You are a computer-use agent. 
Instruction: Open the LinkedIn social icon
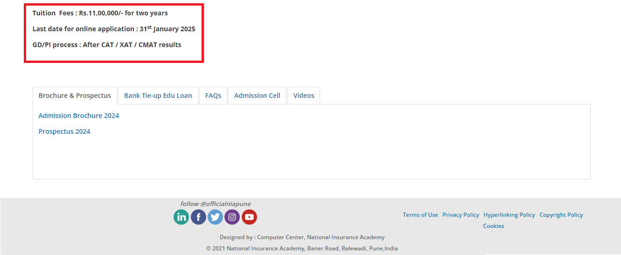tap(181, 217)
